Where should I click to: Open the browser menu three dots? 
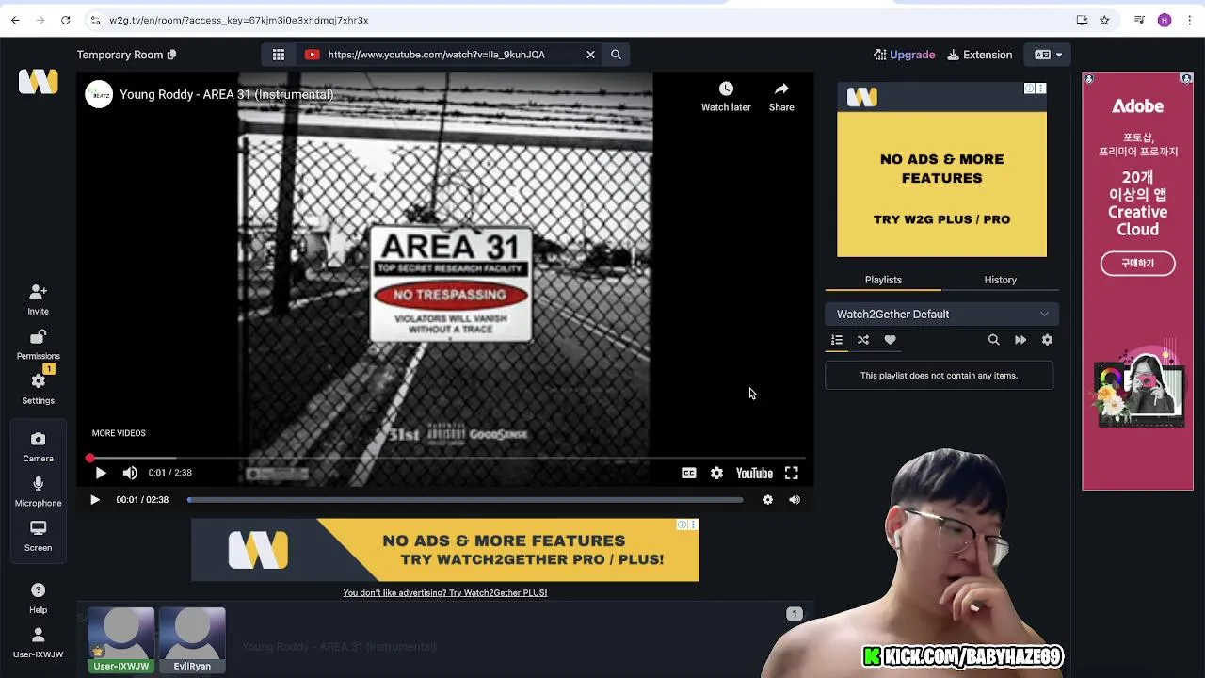[1188, 20]
